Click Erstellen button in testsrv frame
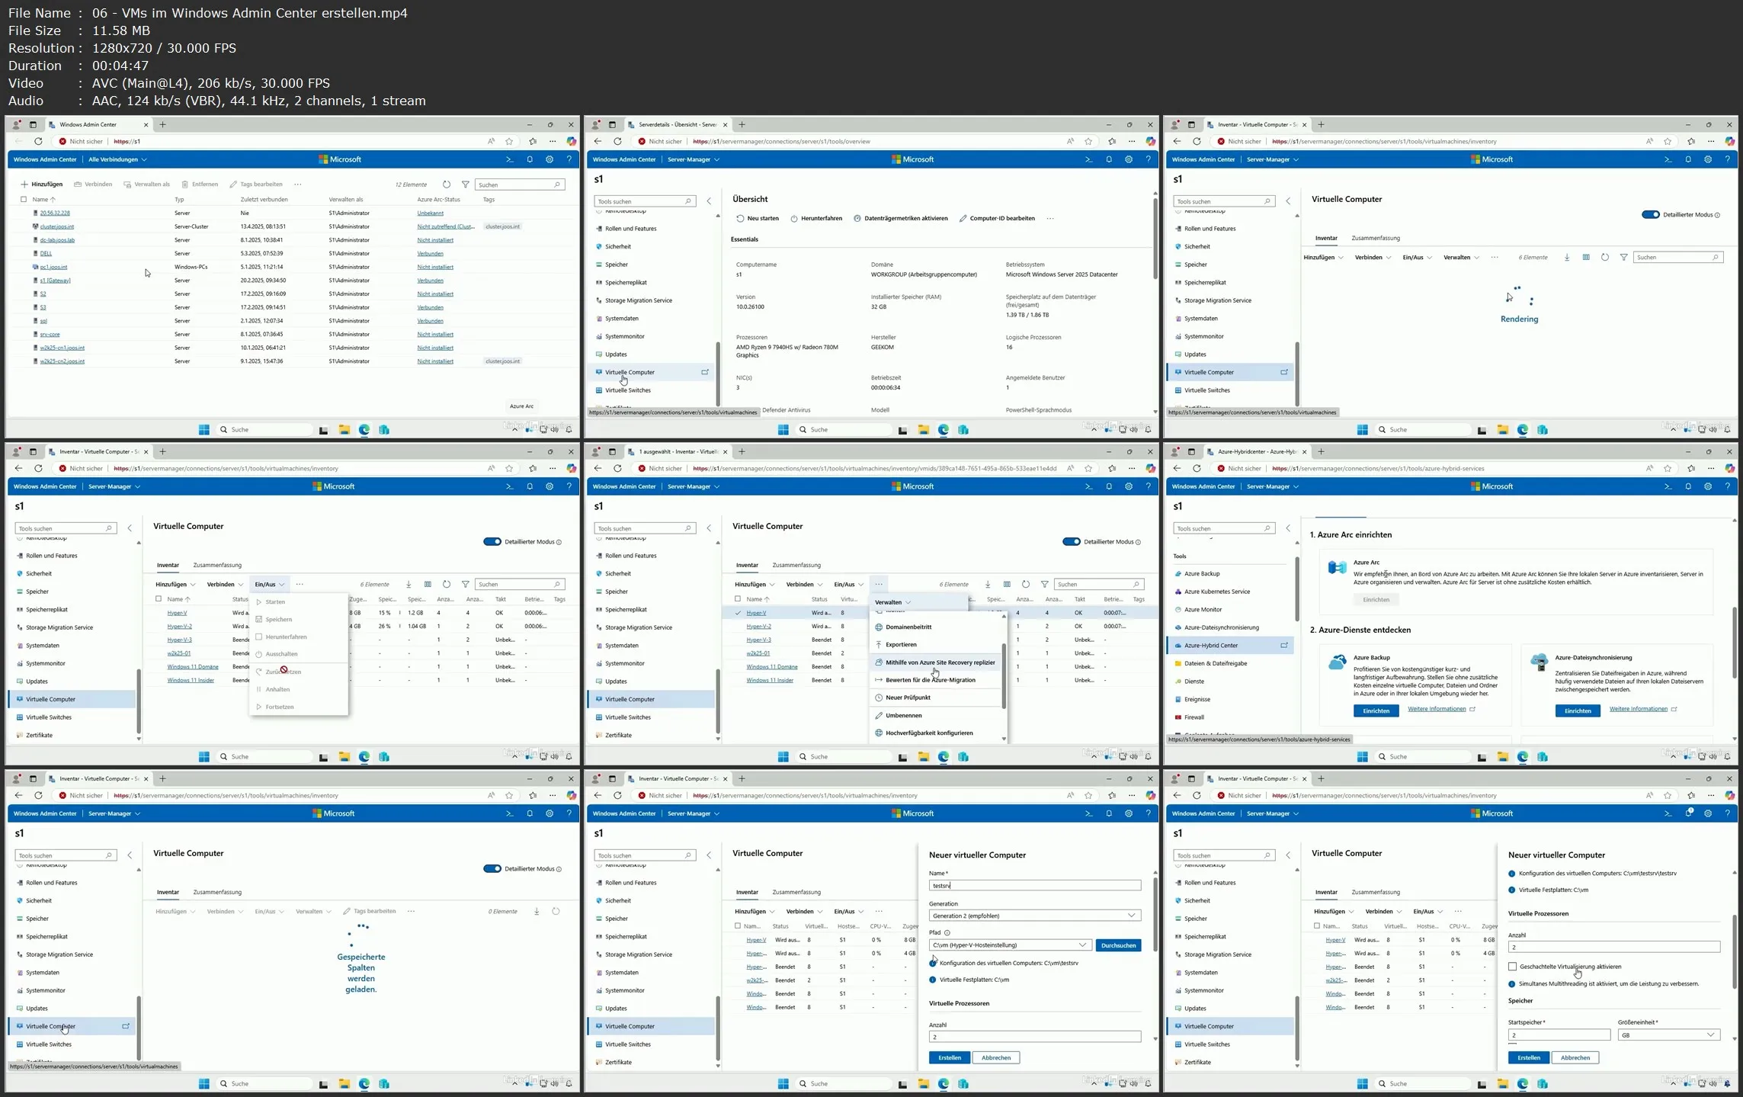 [x=950, y=1058]
